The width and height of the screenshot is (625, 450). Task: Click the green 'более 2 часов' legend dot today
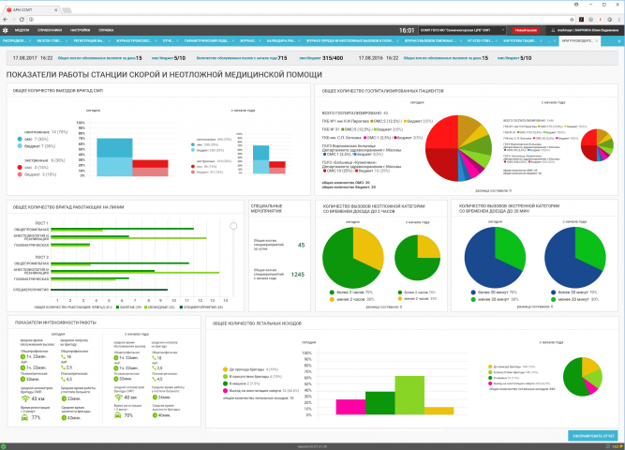(x=332, y=292)
